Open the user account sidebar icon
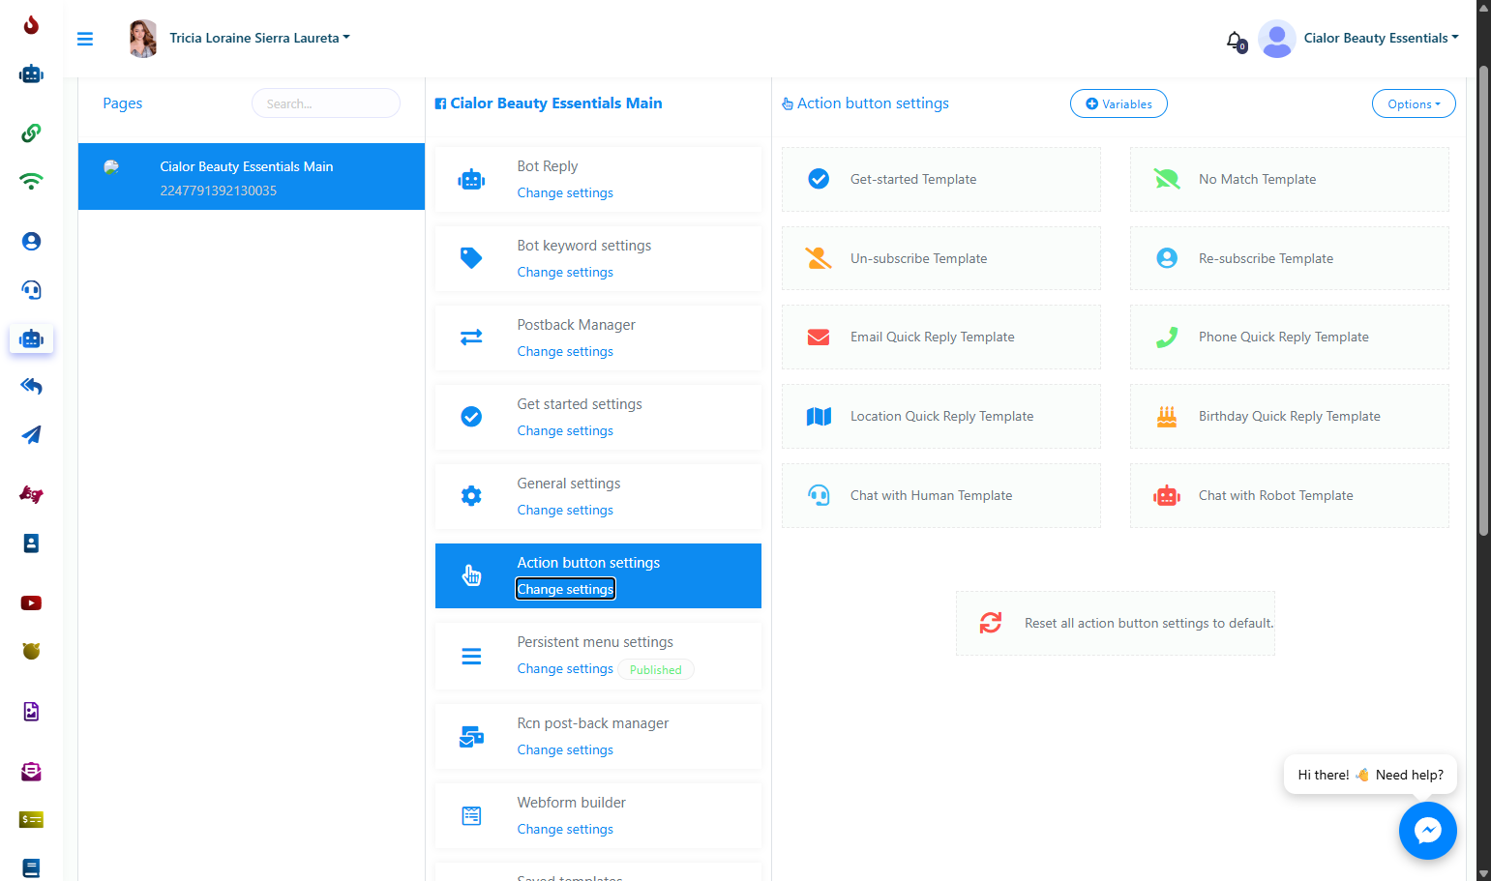Image resolution: width=1491 pixels, height=881 pixels. pos(31,241)
